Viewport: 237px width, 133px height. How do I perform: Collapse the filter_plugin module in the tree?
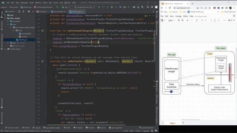[5, 18]
